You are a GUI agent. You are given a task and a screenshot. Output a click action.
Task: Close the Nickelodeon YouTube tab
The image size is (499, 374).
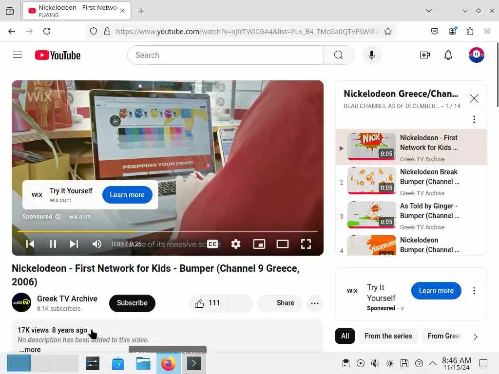coord(122,11)
